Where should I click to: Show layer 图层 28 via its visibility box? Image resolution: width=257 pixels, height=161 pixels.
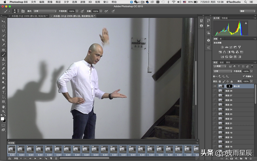tap(215, 91)
